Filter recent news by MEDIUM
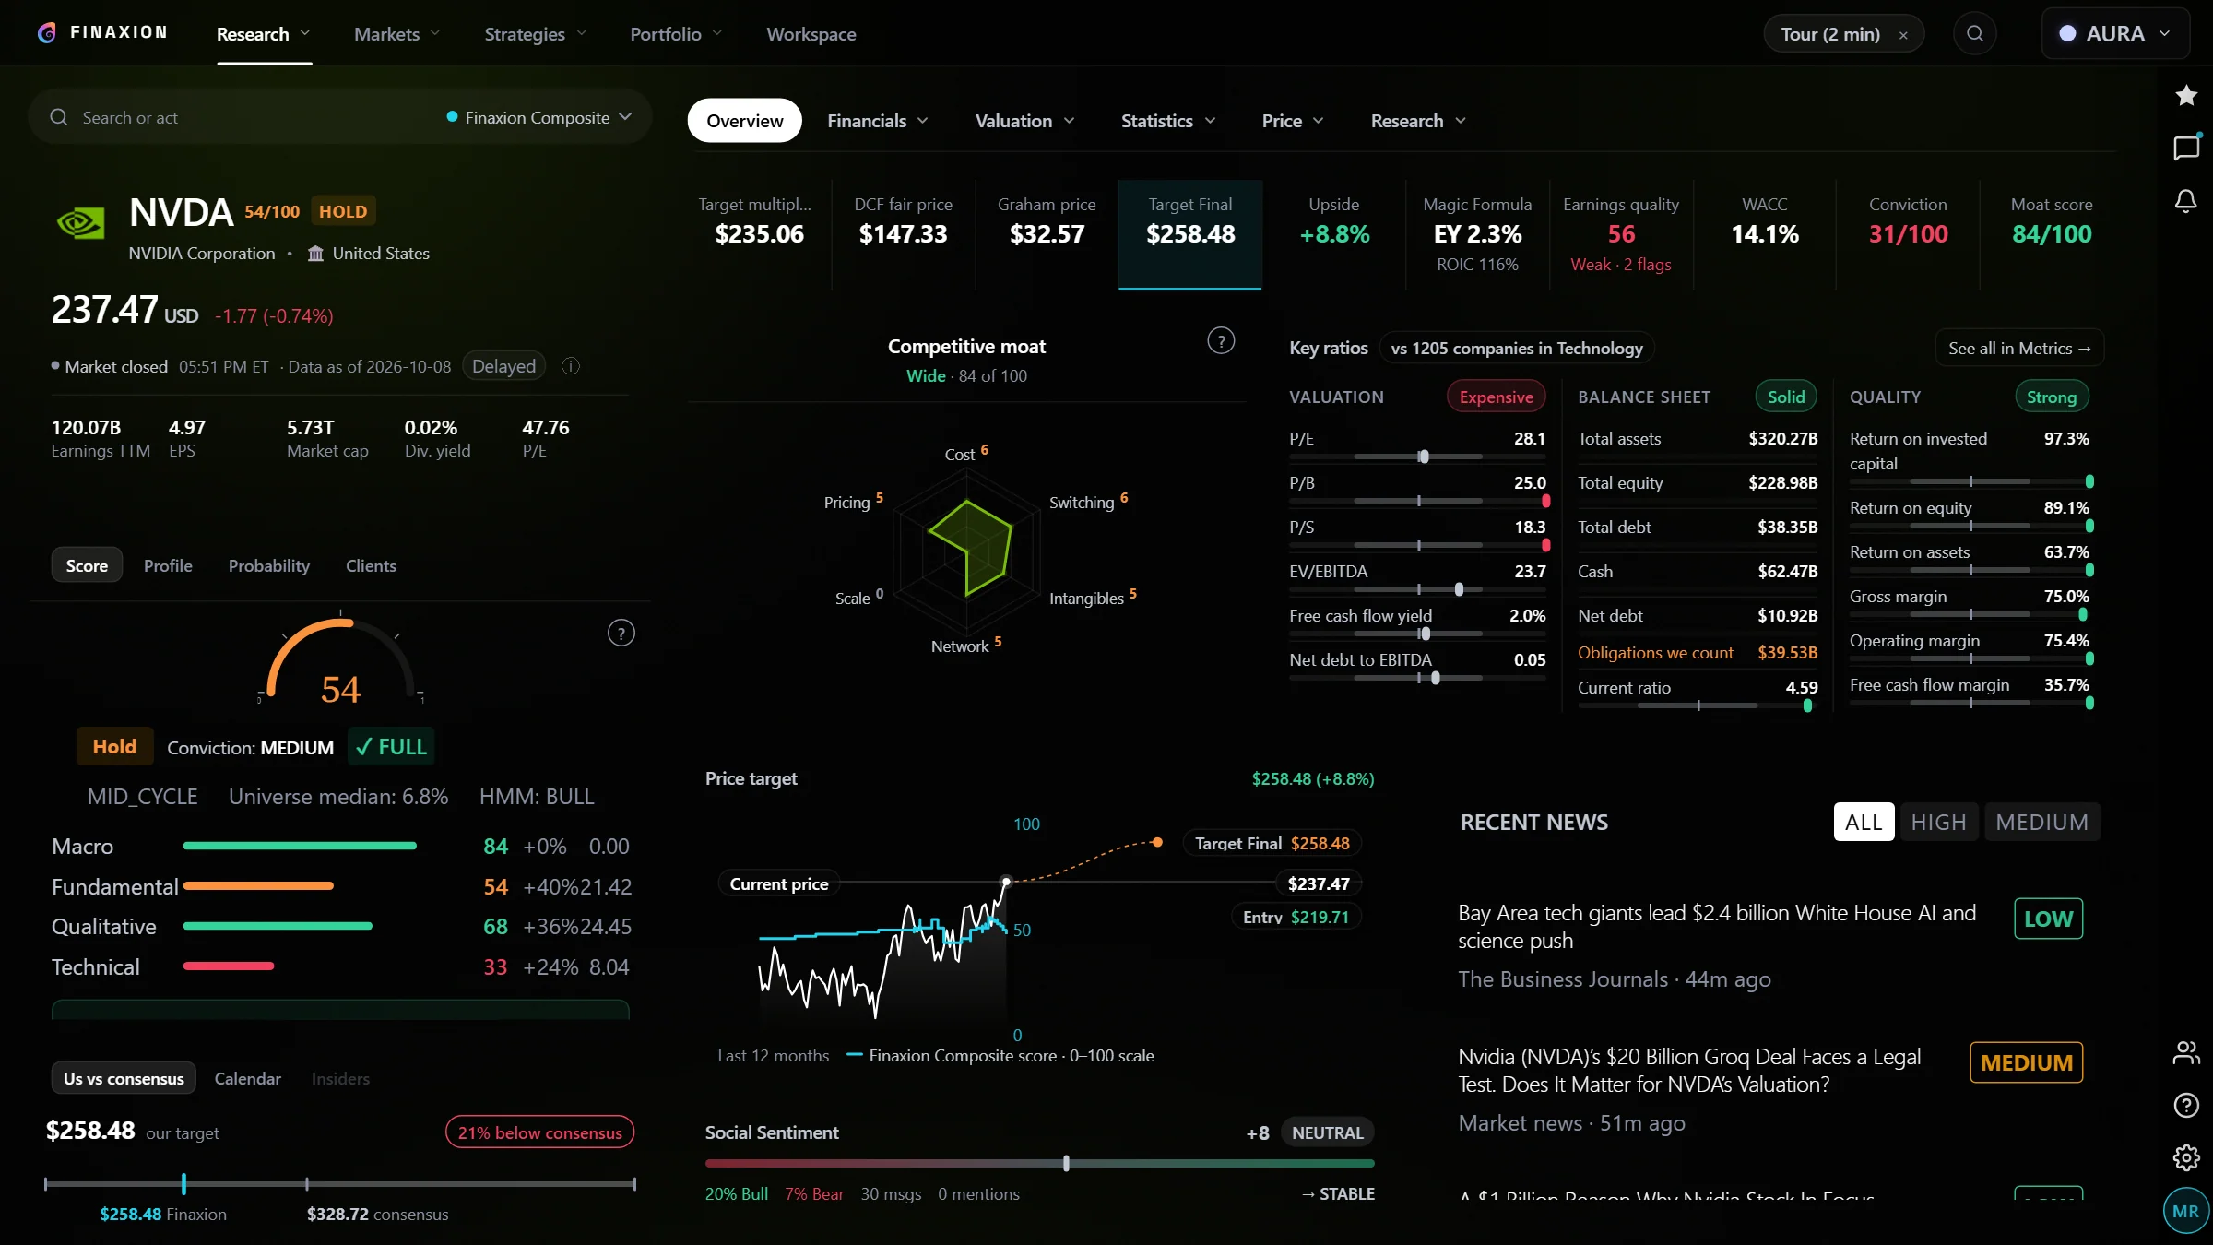Viewport: 2213px width, 1245px height. (2041, 822)
